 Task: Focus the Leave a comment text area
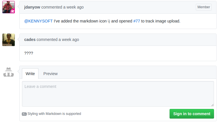118,94
